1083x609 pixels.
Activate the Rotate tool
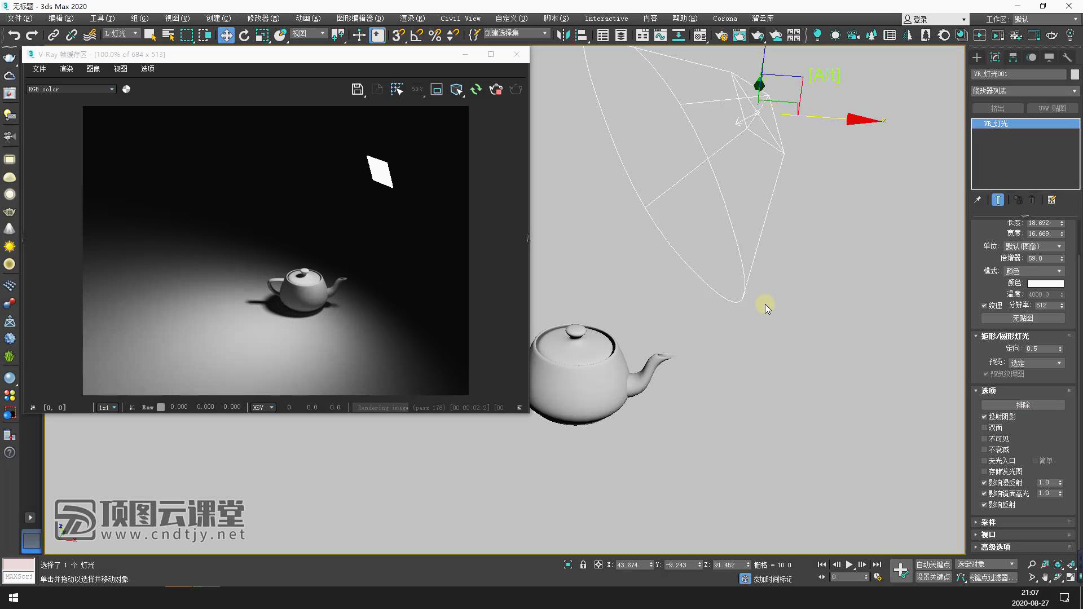tap(244, 35)
